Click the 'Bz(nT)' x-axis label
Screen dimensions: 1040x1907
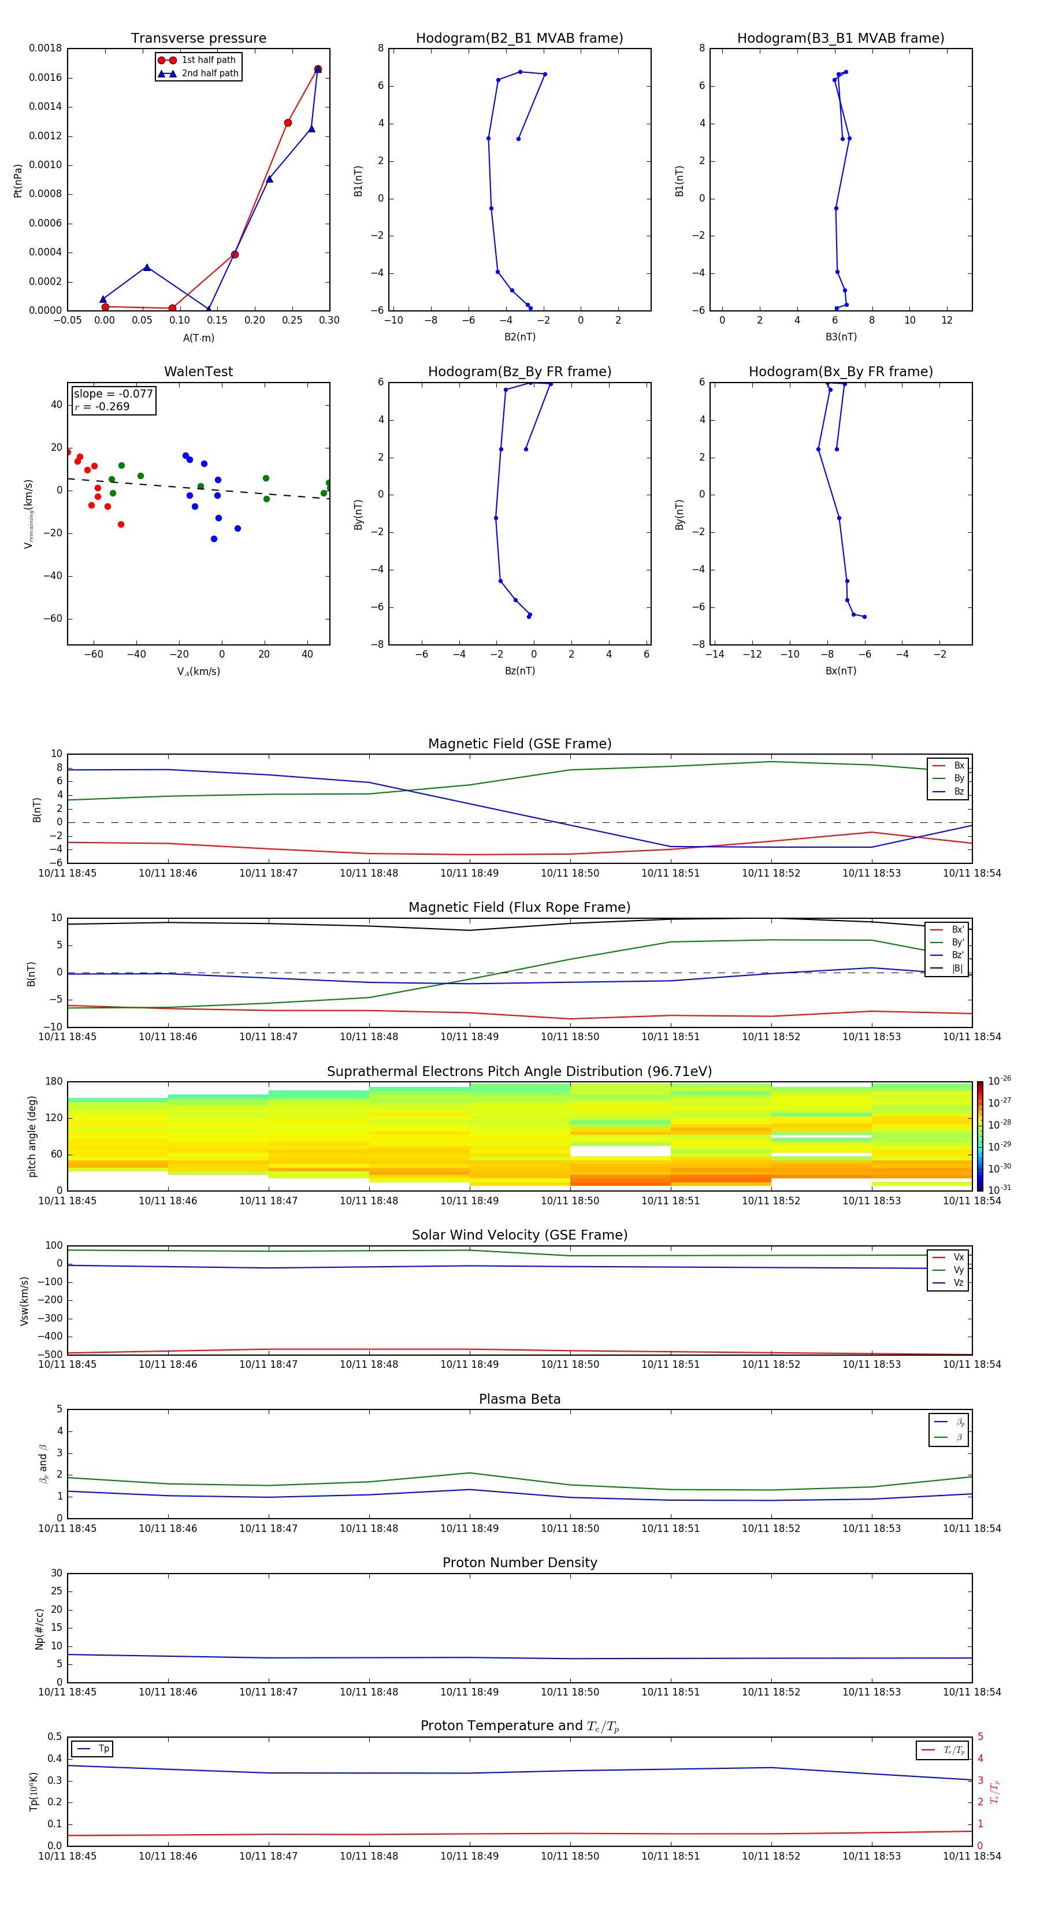[519, 671]
